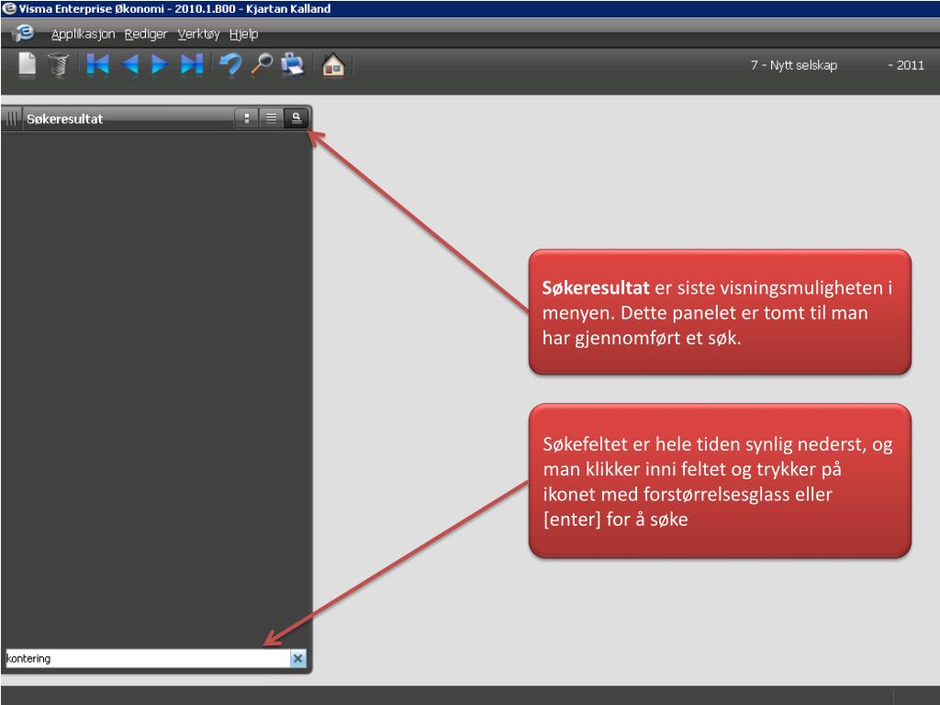Click the Home house icon
The width and height of the screenshot is (940, 705).
click(x=333, y=65)
